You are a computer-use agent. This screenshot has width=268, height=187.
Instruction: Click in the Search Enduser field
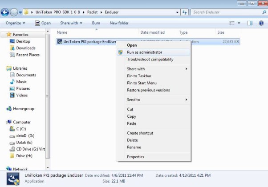point(226,12)
